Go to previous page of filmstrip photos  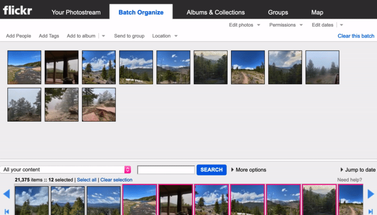tap(7, 194)
